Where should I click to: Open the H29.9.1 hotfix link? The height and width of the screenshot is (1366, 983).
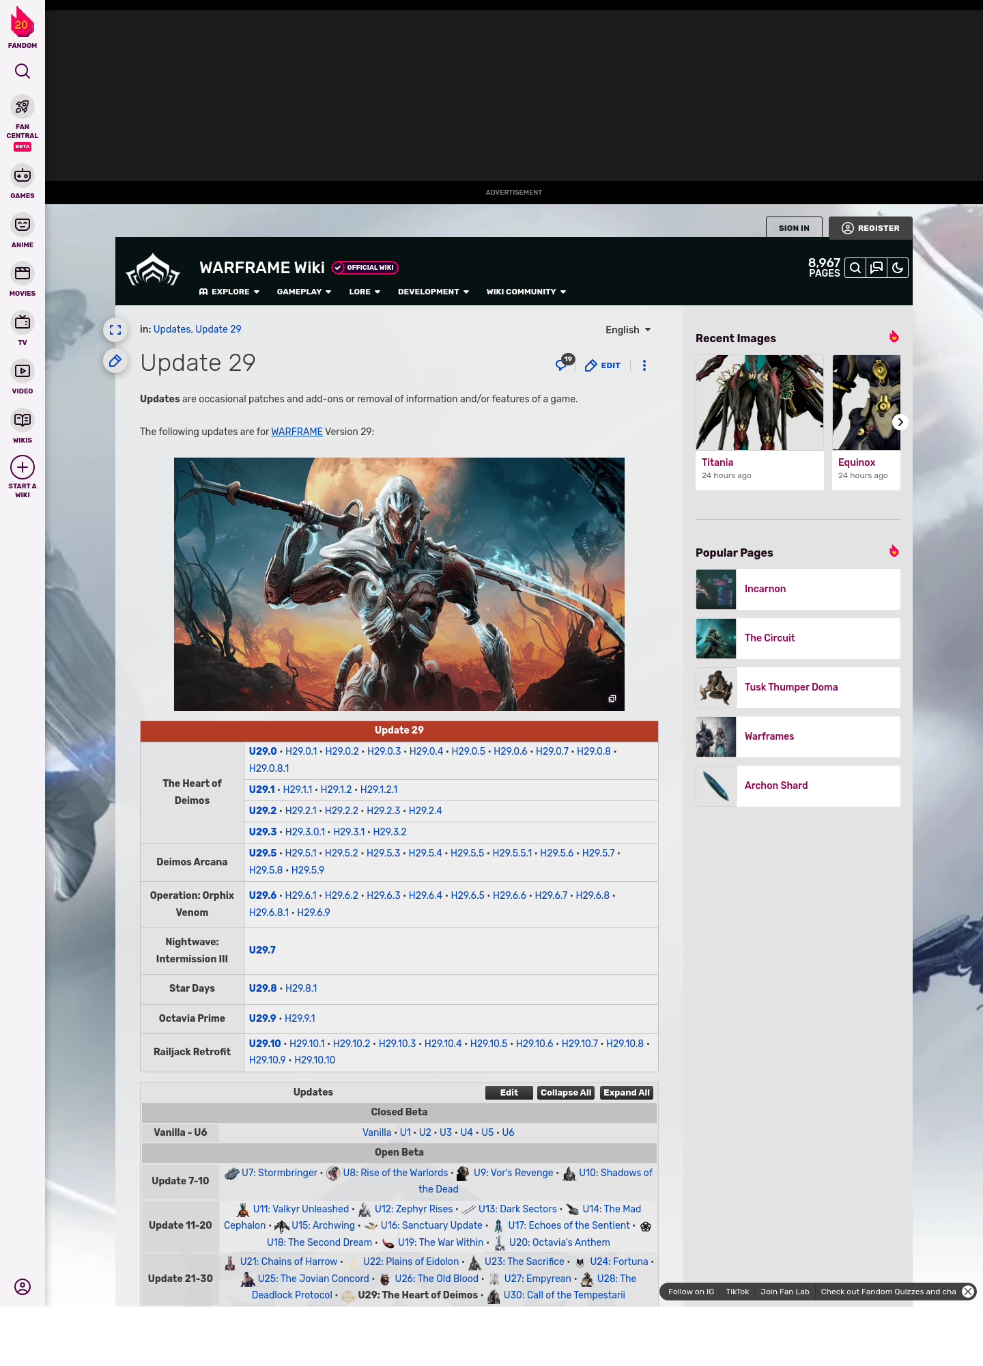[300, 1018]
